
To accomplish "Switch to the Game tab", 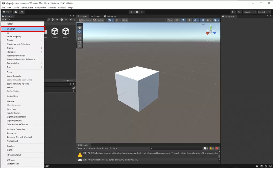I will pyautogui.click(x=95, y=16).
